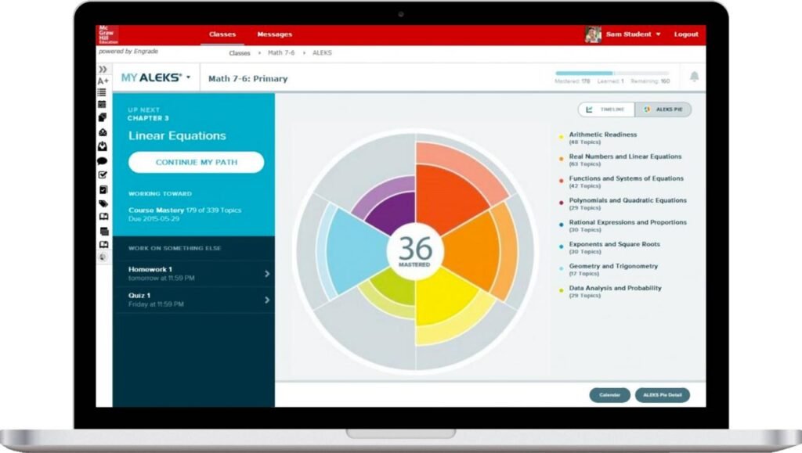Click the McGraw Hill Education logo
Viewport: 802px width, 453px height.
pyautogui.click(x=107, y=34)
